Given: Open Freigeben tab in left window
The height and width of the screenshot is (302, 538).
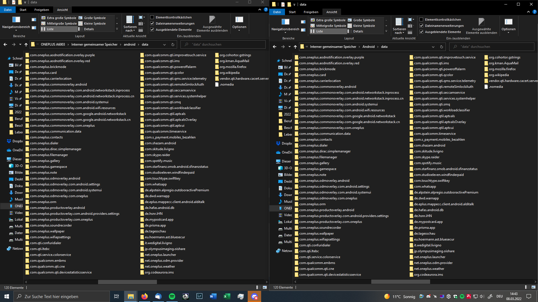Looking at the screenshot, I should (42, 10).
